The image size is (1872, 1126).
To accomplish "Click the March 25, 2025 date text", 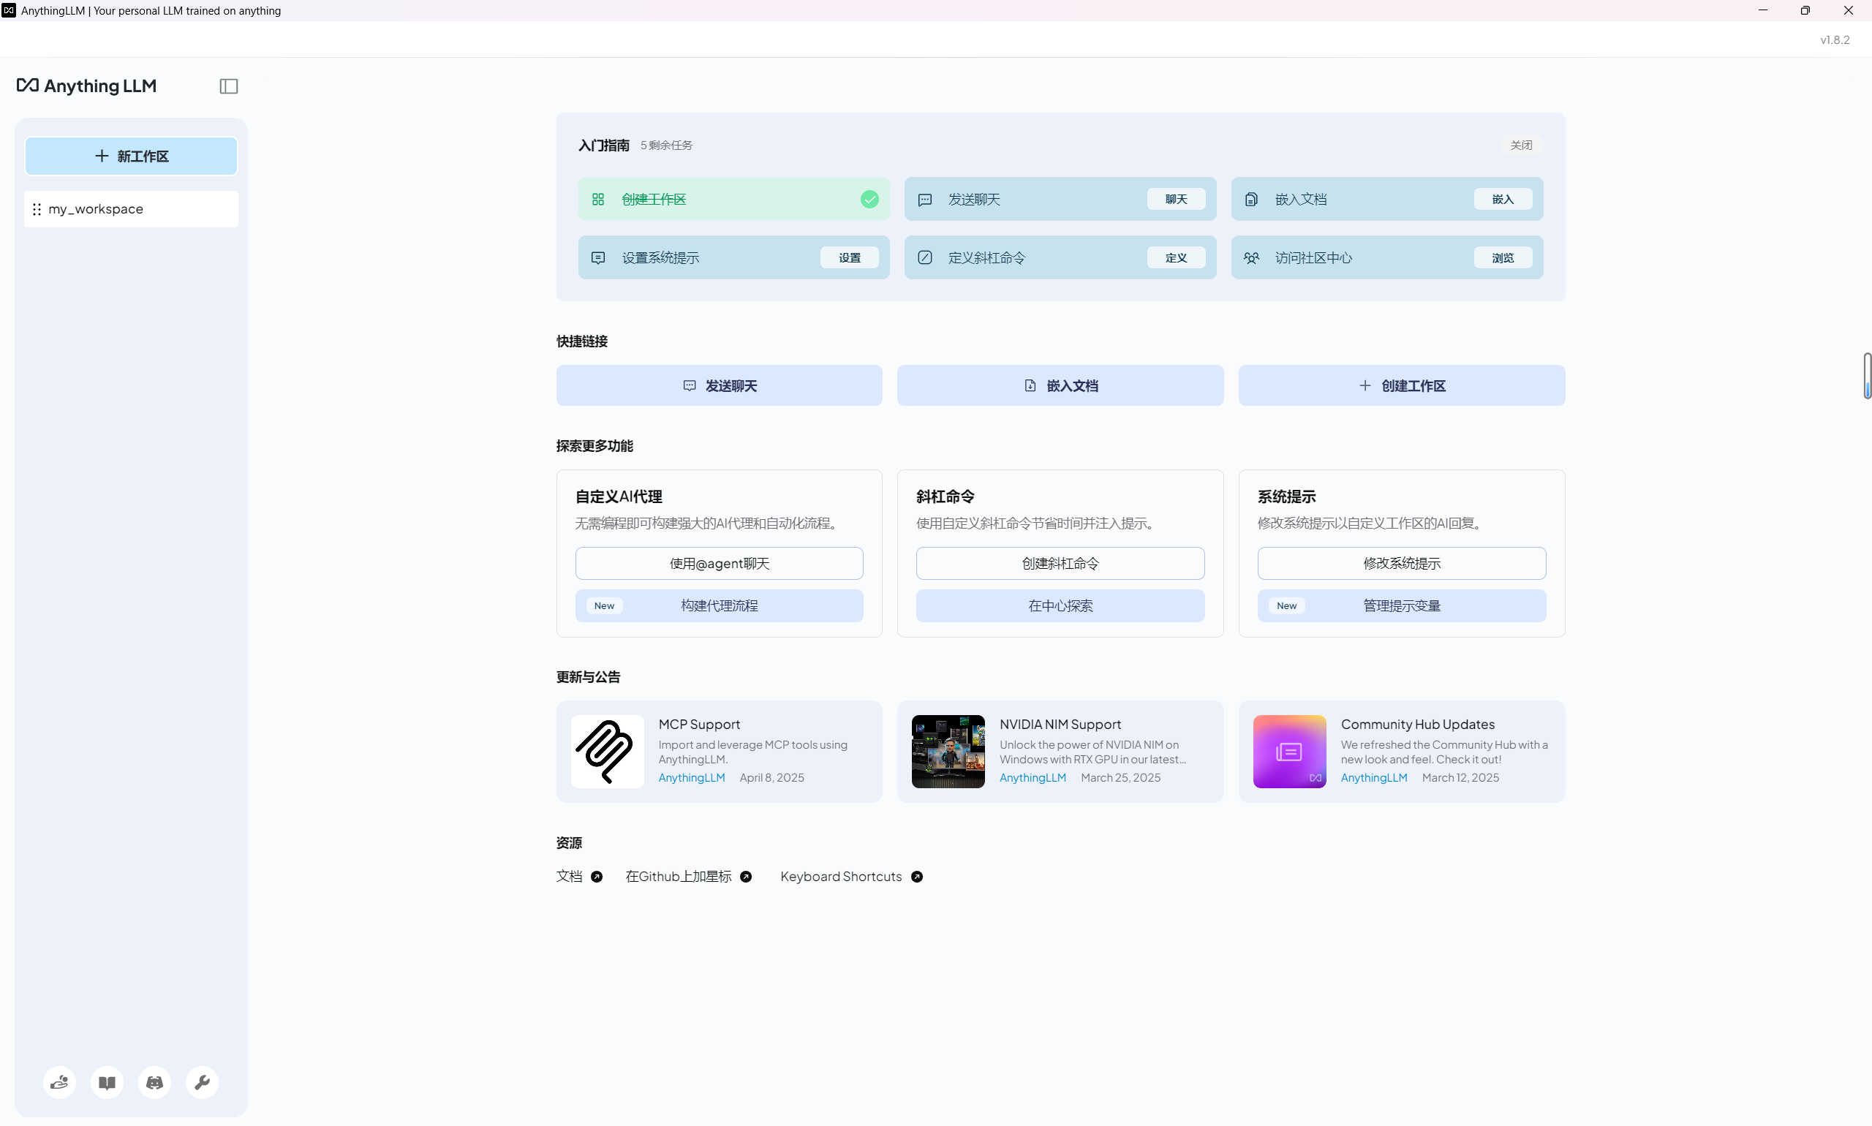I will coord(1121,779).
